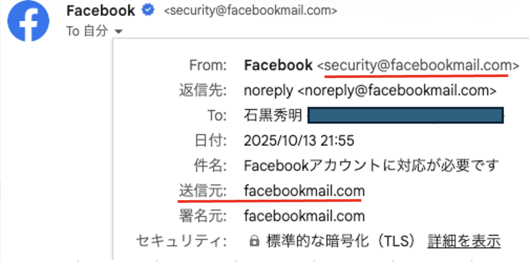The image size is (529, 262).
Task: Click 署名元 value facebookmail.com
Action: pos(304,215)
